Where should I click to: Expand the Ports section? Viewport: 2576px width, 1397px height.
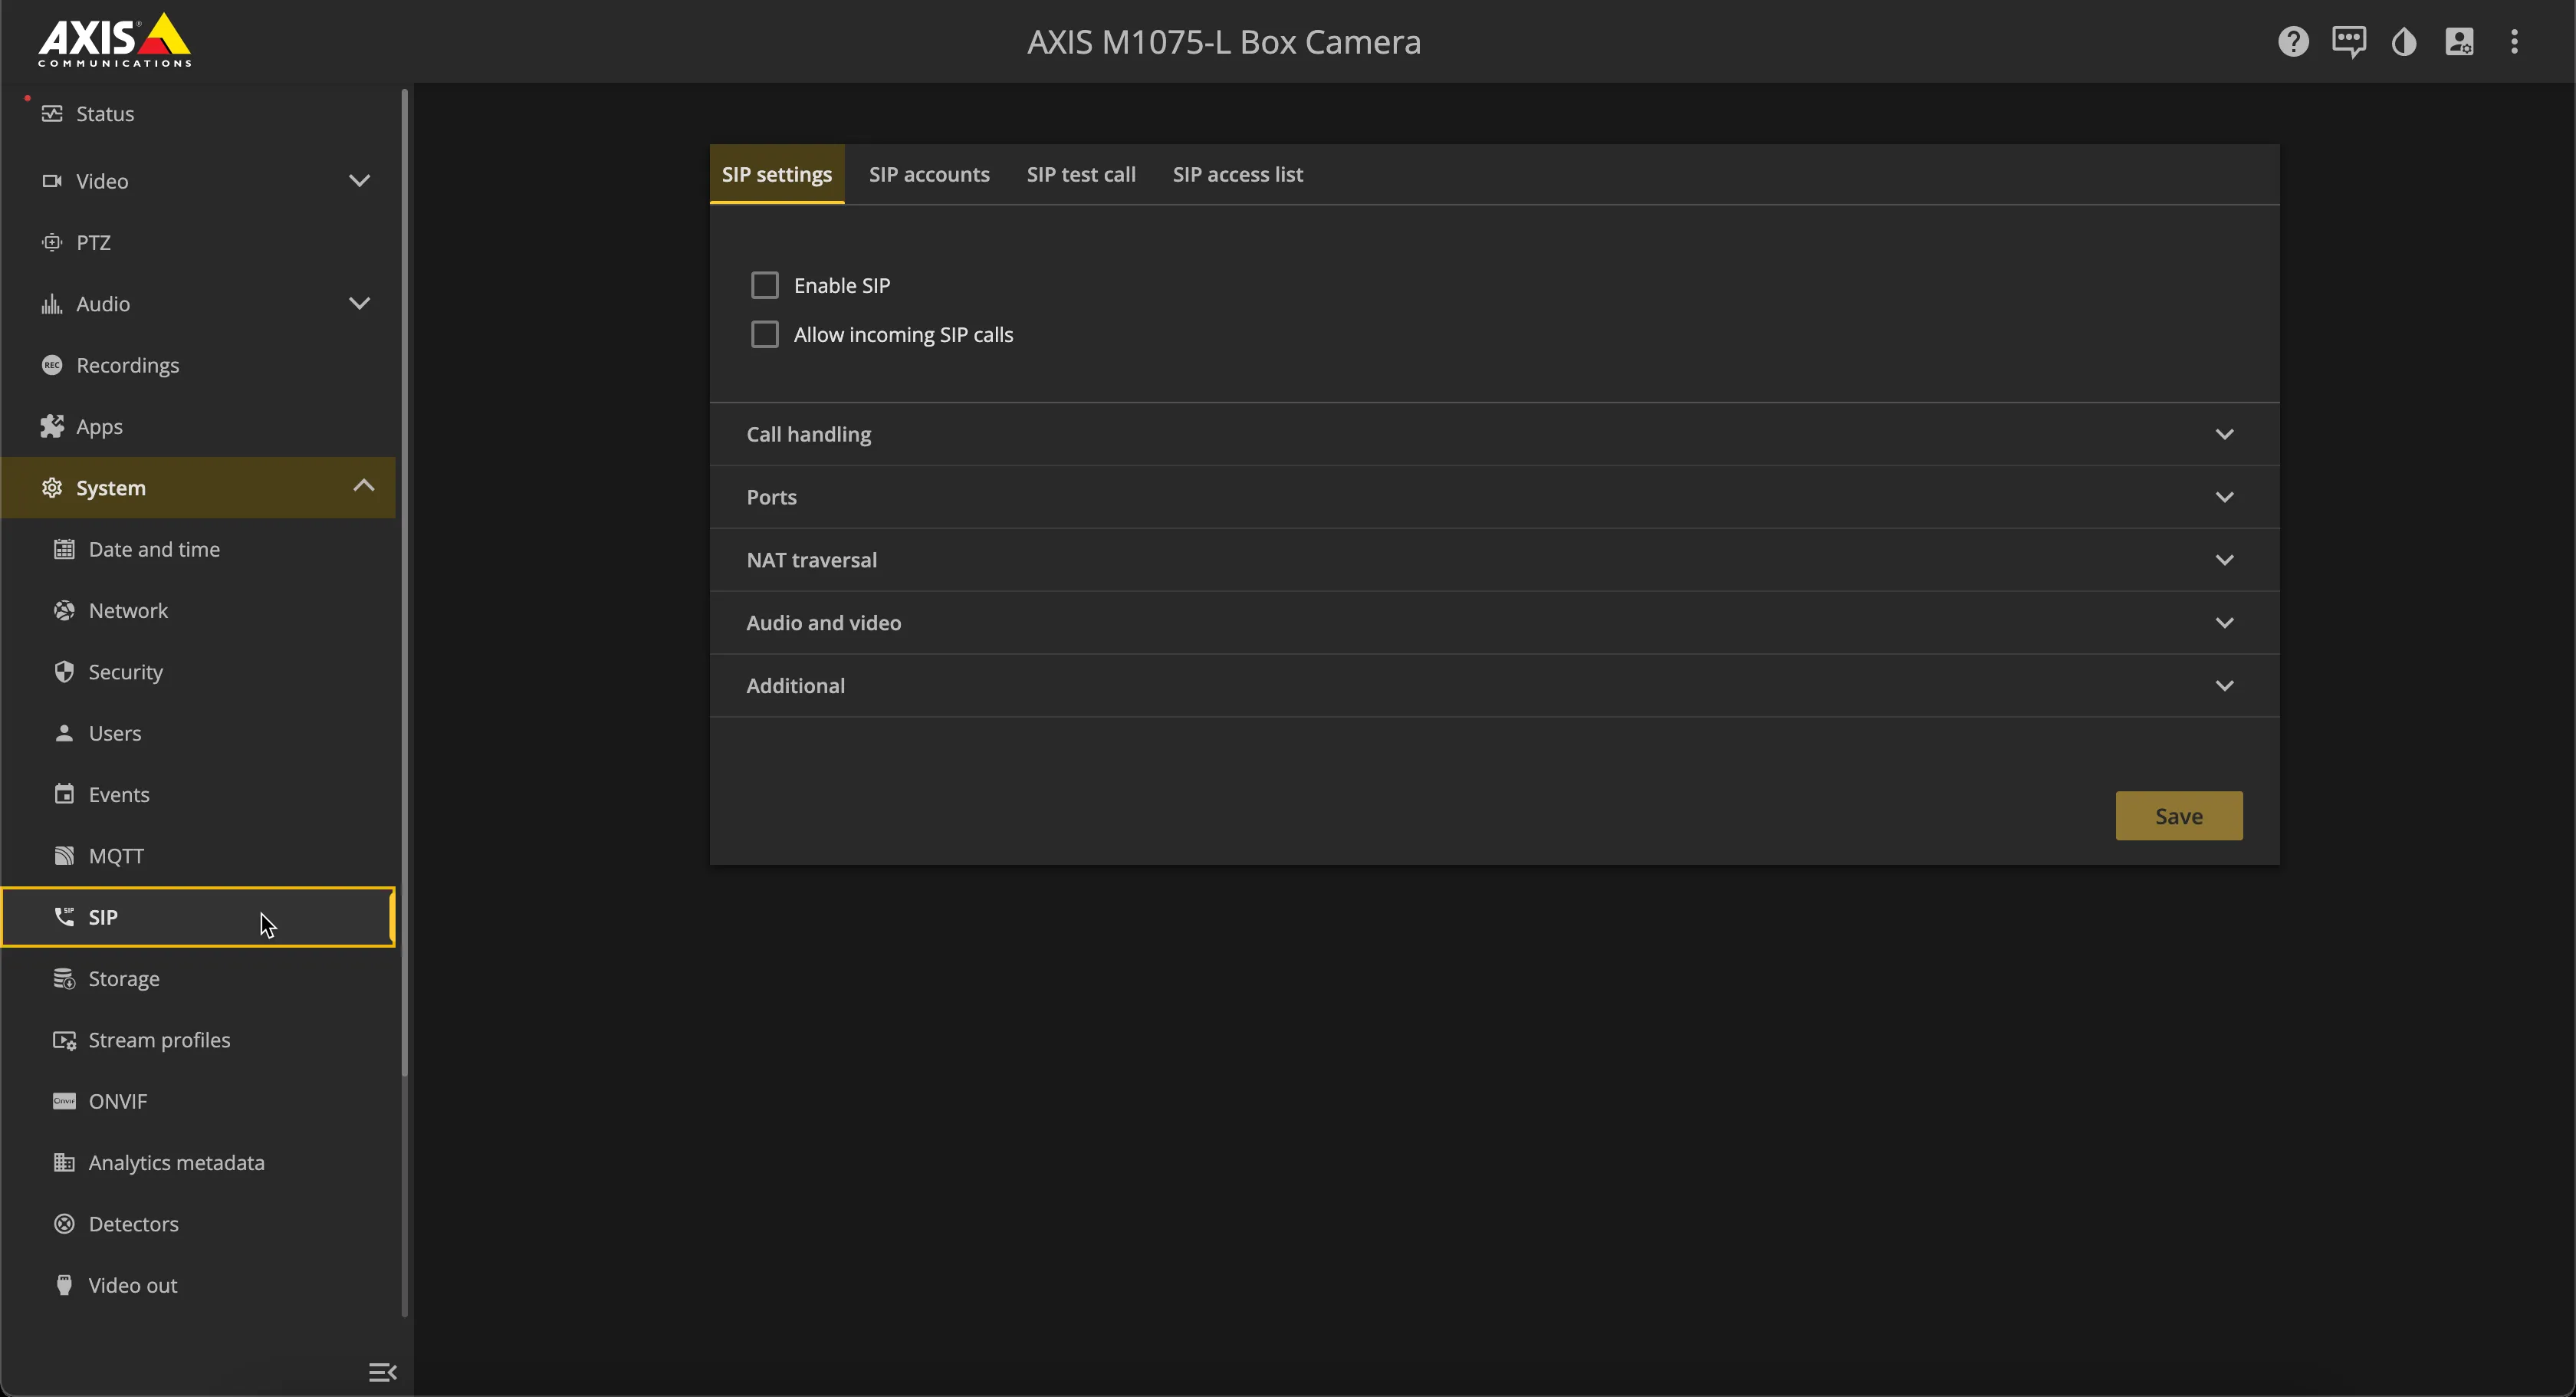pos(1494,498)
